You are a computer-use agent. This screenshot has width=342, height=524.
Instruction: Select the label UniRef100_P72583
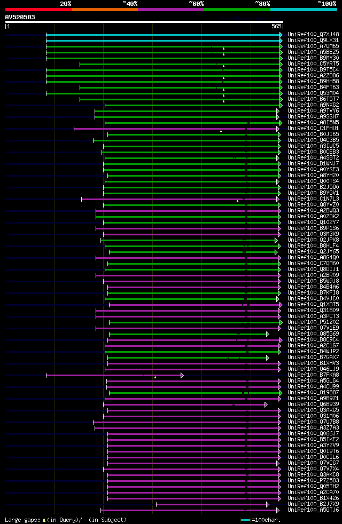[313, 481]
